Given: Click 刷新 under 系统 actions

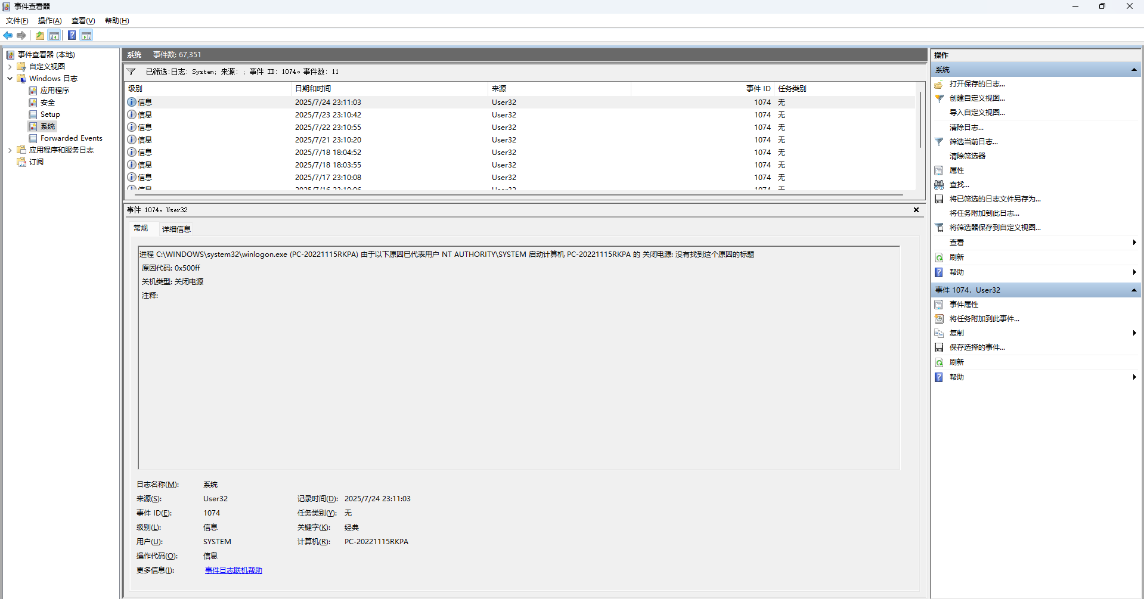Looking at the screenshot, I should point(957,257).
